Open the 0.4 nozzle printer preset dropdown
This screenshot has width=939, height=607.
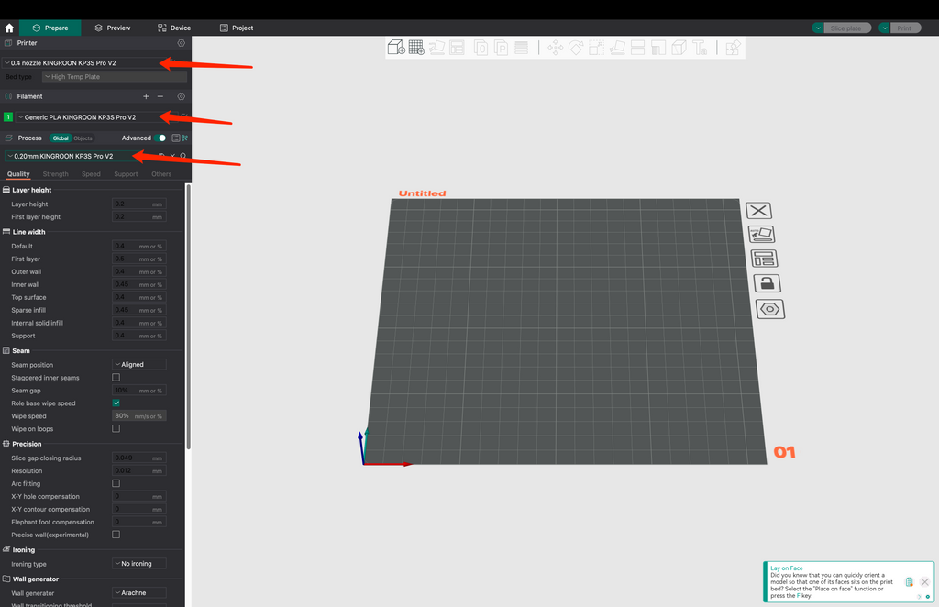coord(84,63)
